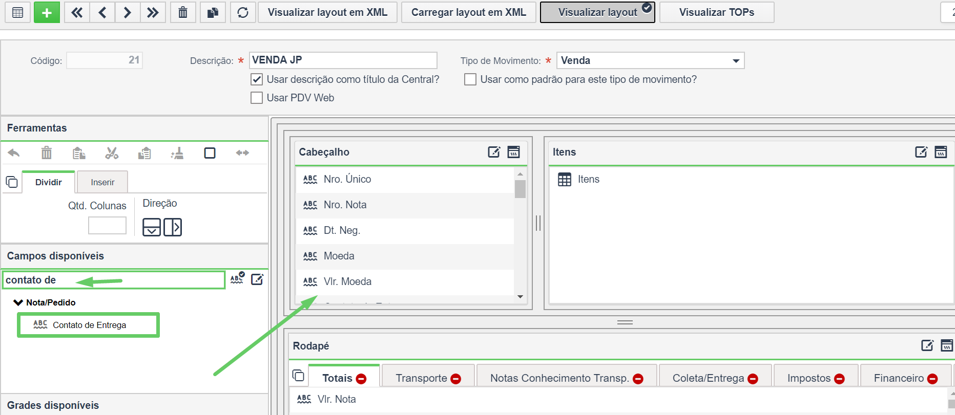Click the horizontal resize arrows icon in Ferramentas
The width and height of the screenshot is (955, 415).
242,153
